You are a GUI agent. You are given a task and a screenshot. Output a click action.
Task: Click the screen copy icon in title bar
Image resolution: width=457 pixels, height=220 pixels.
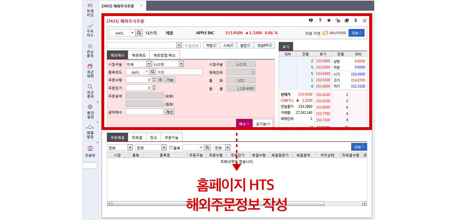coord(347,21)
